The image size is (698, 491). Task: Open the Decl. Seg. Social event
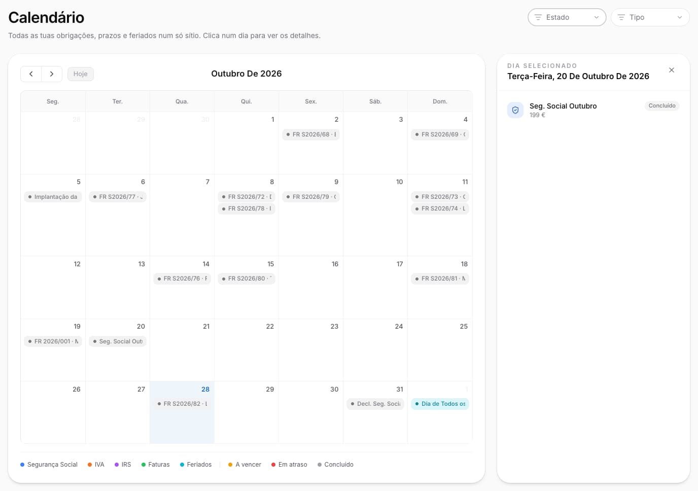click(x=375, y=404)
